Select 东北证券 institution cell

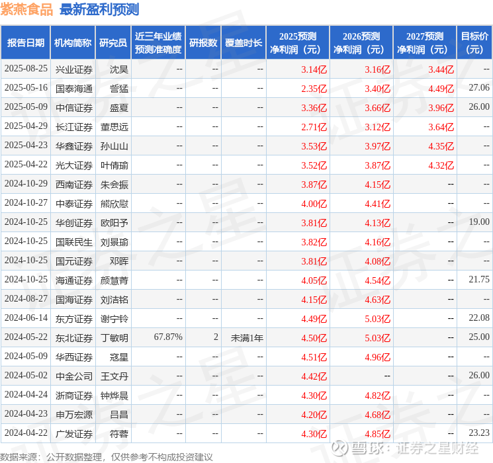(x=74, y=338)
